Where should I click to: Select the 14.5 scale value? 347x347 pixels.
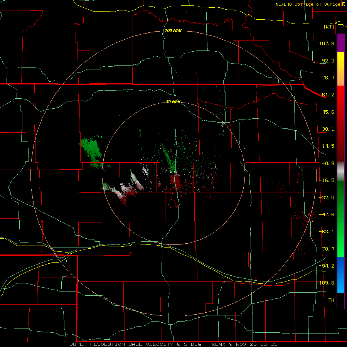click(328, 146)
